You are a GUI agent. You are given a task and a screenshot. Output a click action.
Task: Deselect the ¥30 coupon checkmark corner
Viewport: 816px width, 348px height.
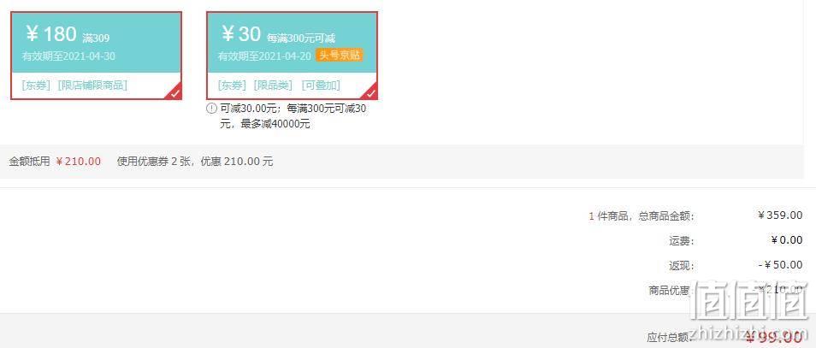tap(371, 92)
